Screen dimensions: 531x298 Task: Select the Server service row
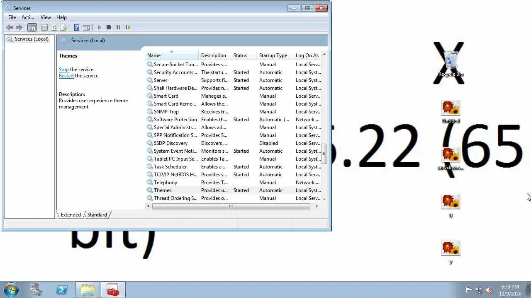(x=234, y=80)
